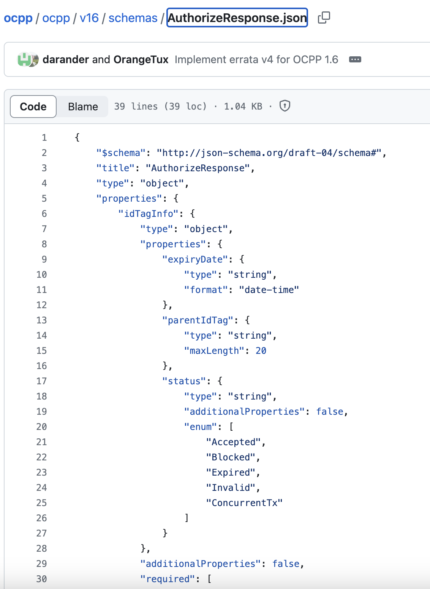The image size is (430, 589).
Task: Click the 'maxLength' property on line 15
Action: pos(213,350)
